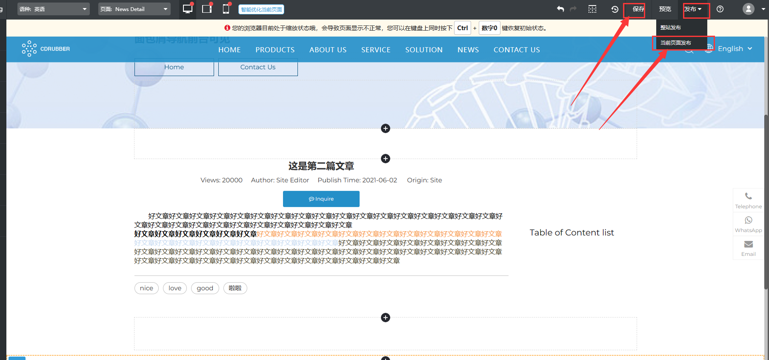The width and height of the screenshot is (769, 360).
Task: Click the blue Inquire button
Action: pyautogui.click(x=321, y=199)
